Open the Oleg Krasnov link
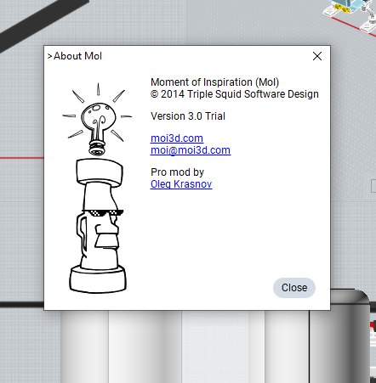376x383 pixels. (181, 184)
